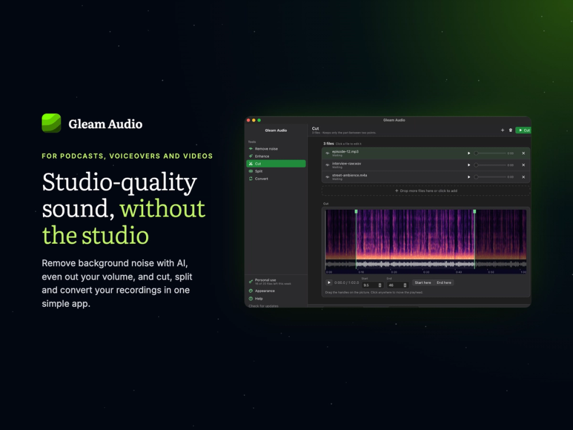
Task: Remove street-ambience.m4a with its X icon
Action: [523, 177]
